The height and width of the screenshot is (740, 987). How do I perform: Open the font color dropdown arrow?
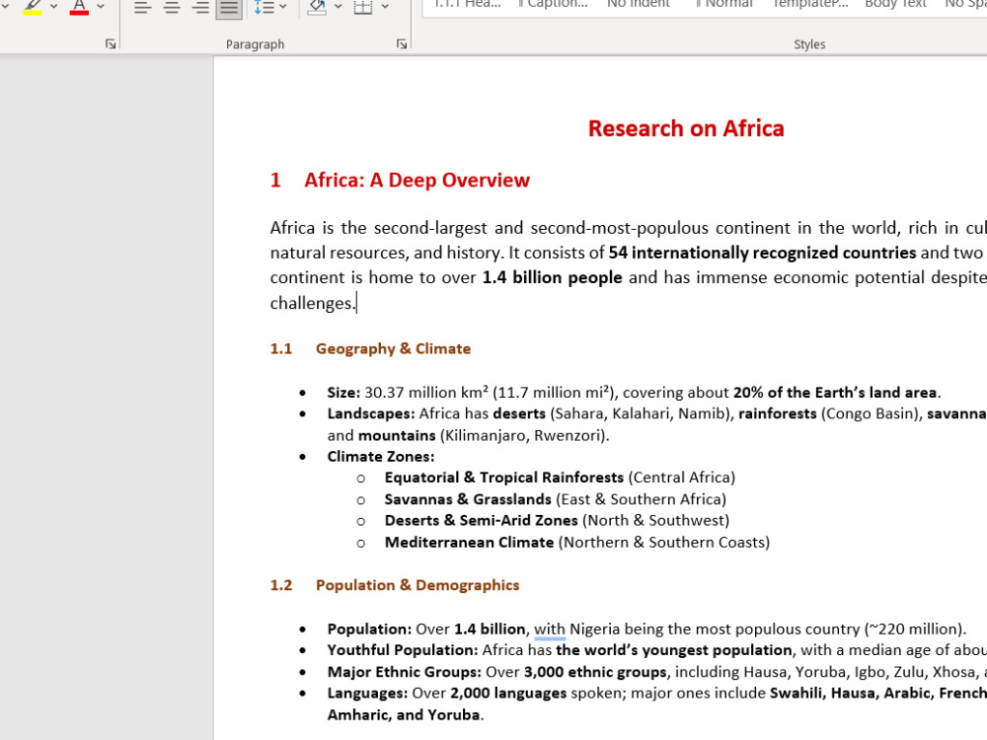coord(101,6)
